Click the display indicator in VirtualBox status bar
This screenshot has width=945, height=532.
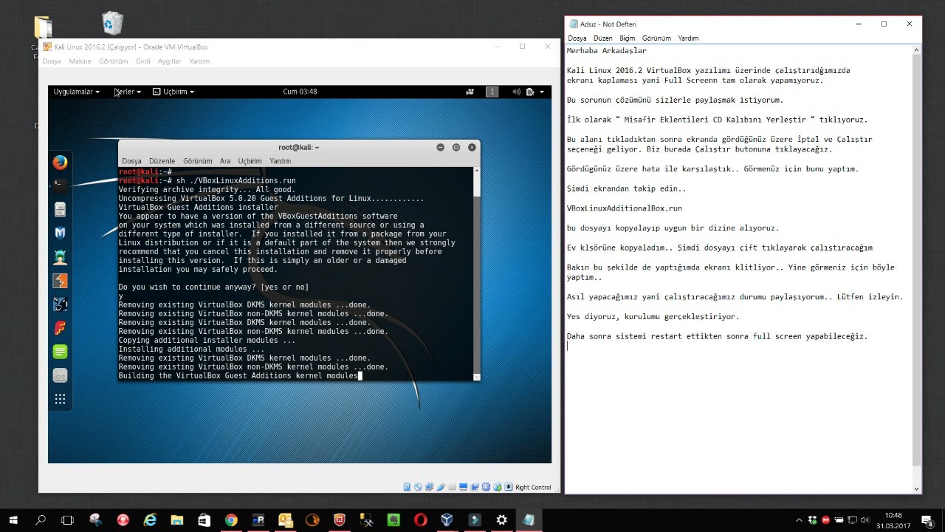464,487
